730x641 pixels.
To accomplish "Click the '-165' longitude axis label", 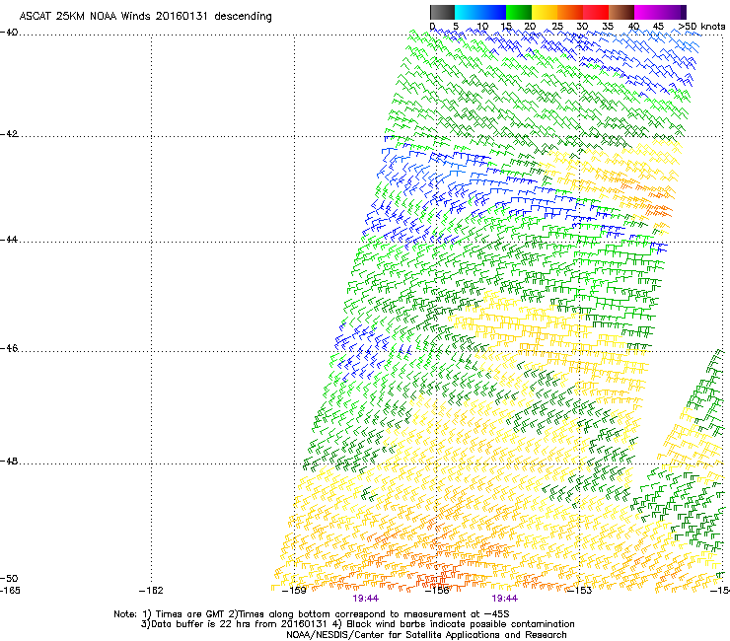I will click(10, 591).
